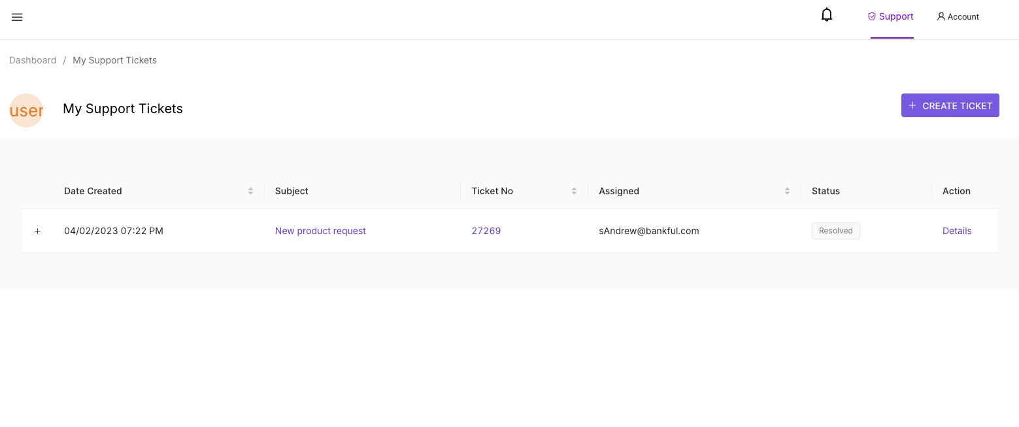Sort by Date Created arrows
The image size is (1019, 427).
click(x=250, y=191)
